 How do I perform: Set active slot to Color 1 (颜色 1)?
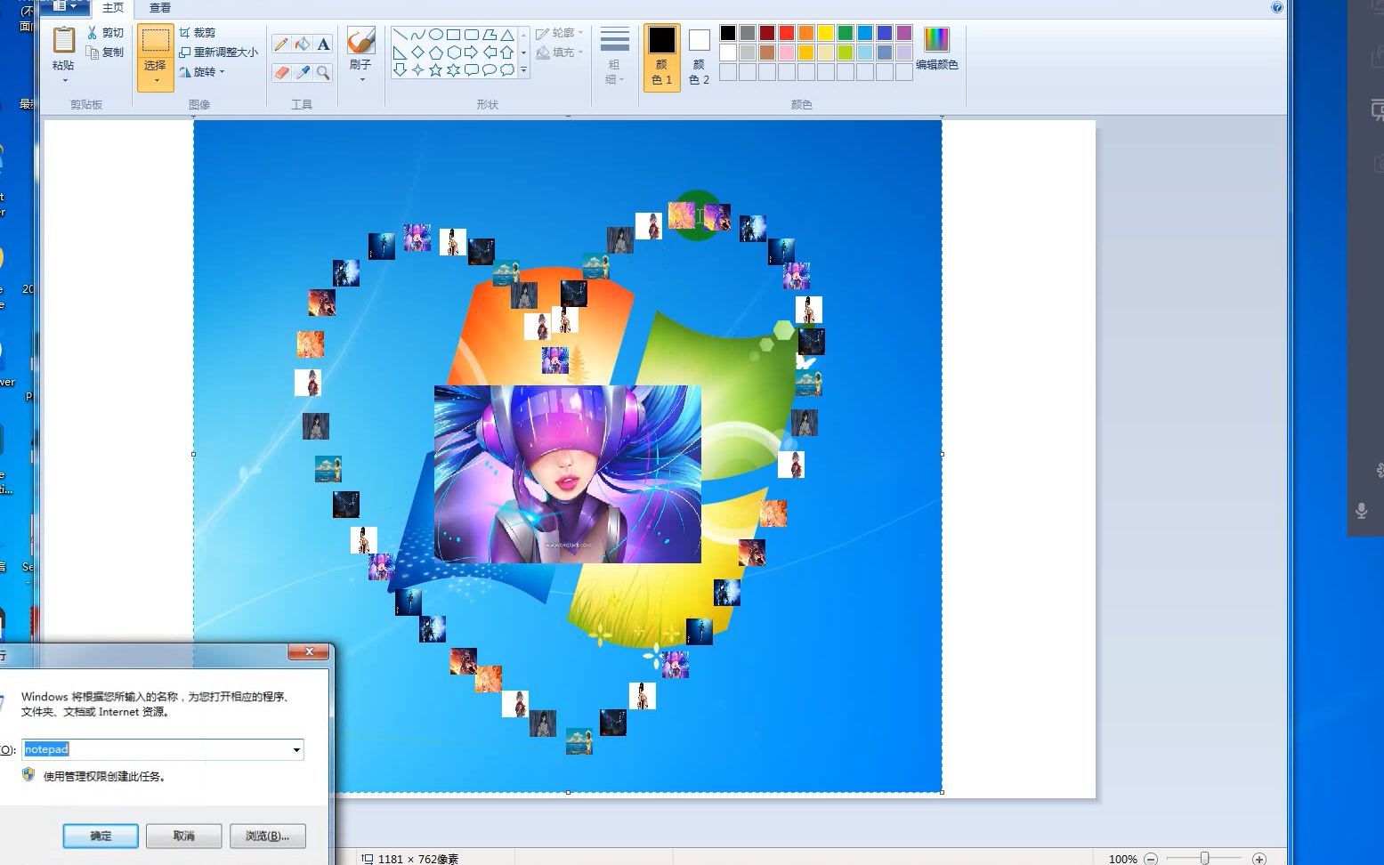[661, 57]
